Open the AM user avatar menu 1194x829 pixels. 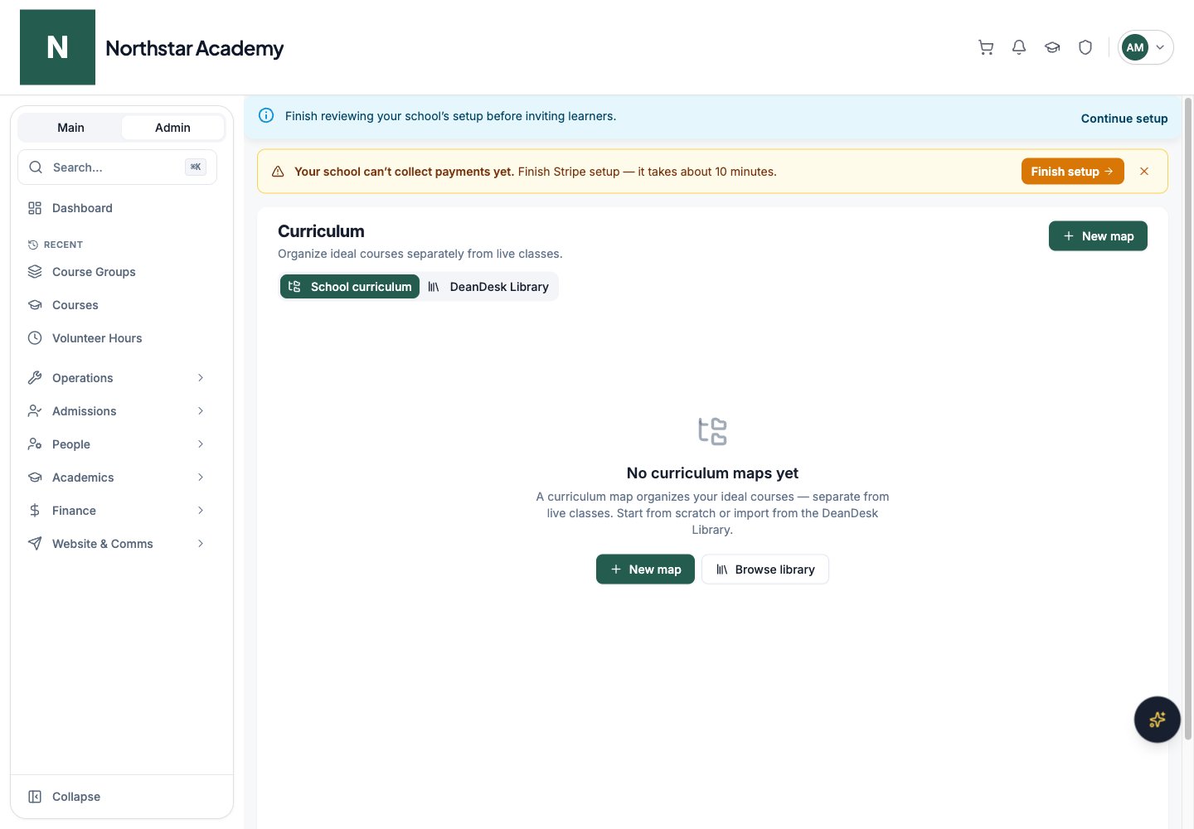1145,47
